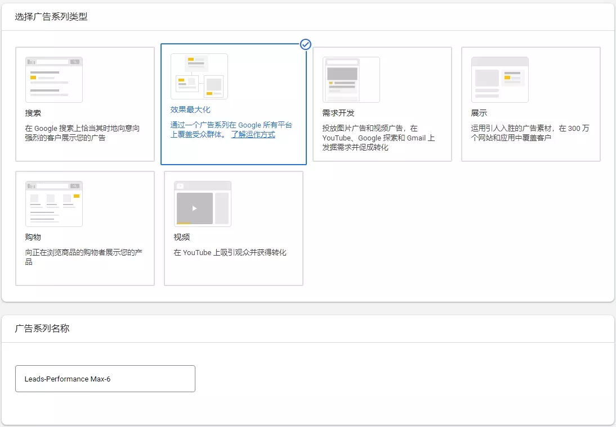Click the 展示 ad layout thumbnail icon
Viewport: 616px width, 427px height.
point(499,79)
